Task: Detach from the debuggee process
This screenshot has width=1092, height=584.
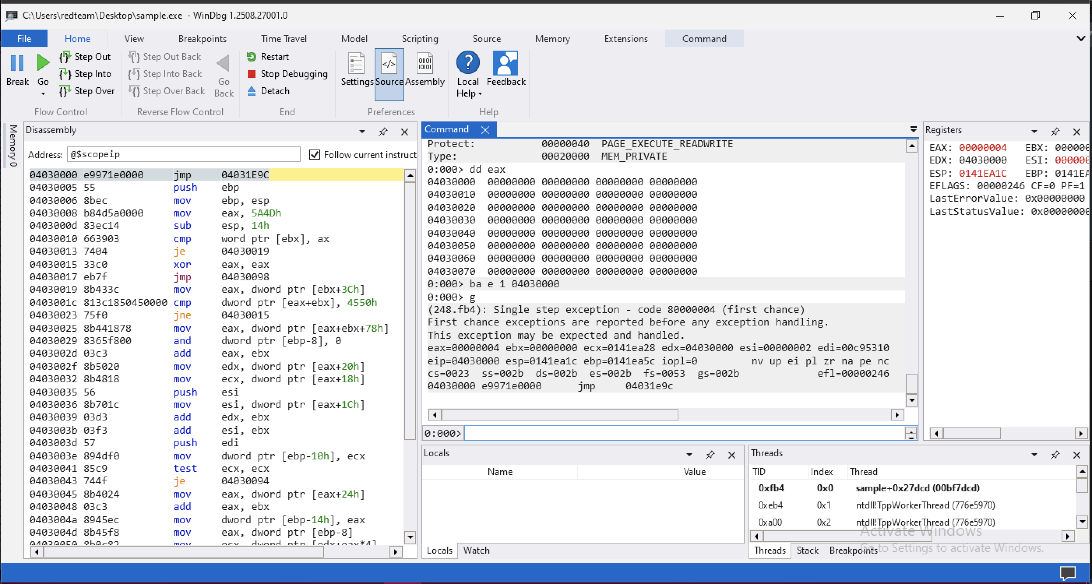Action: coord(268,91)
